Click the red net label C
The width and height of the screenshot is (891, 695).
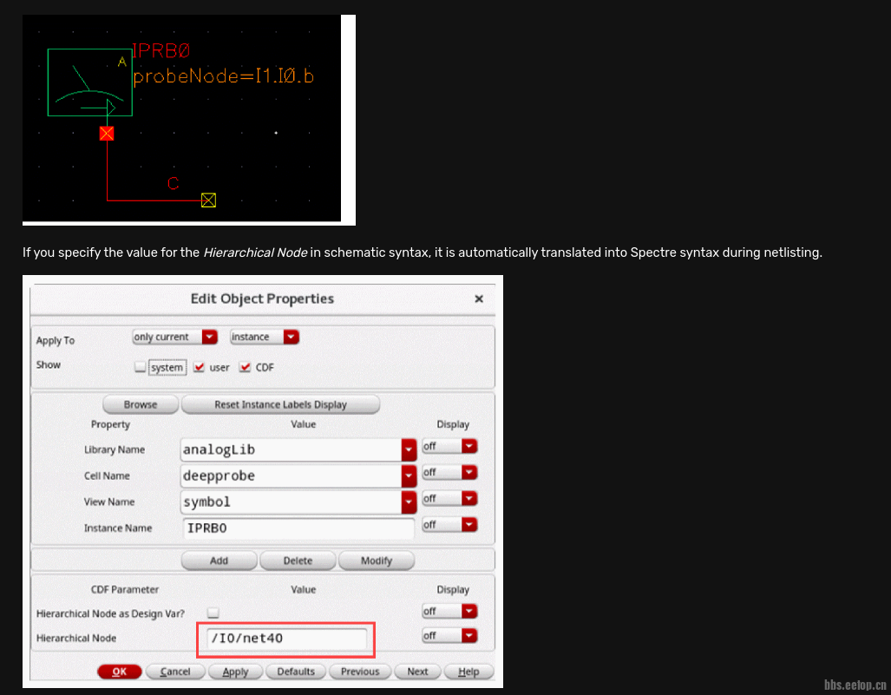tap(174, 183)
